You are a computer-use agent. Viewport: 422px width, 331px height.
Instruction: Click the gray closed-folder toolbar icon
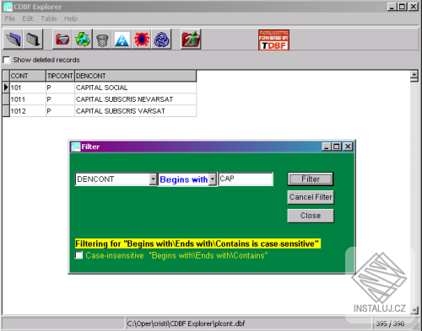point(34,40)
